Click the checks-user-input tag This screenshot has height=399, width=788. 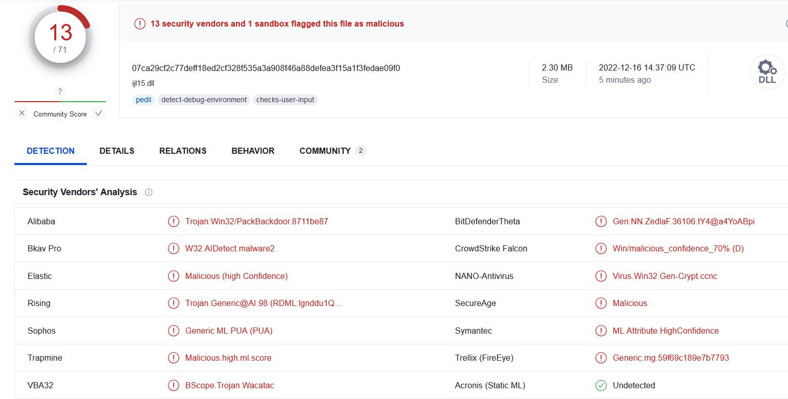(x=285, y=100)
